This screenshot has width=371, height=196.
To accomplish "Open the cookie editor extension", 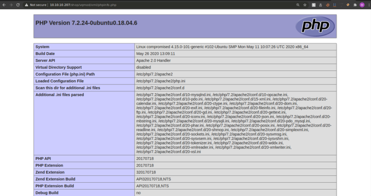I will [328, 5].
